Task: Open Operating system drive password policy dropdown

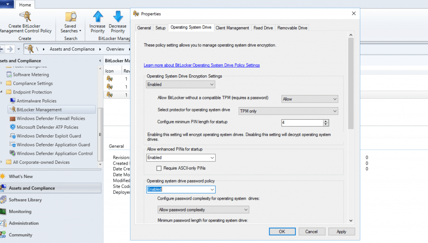Action: click(x=181, y=189)
